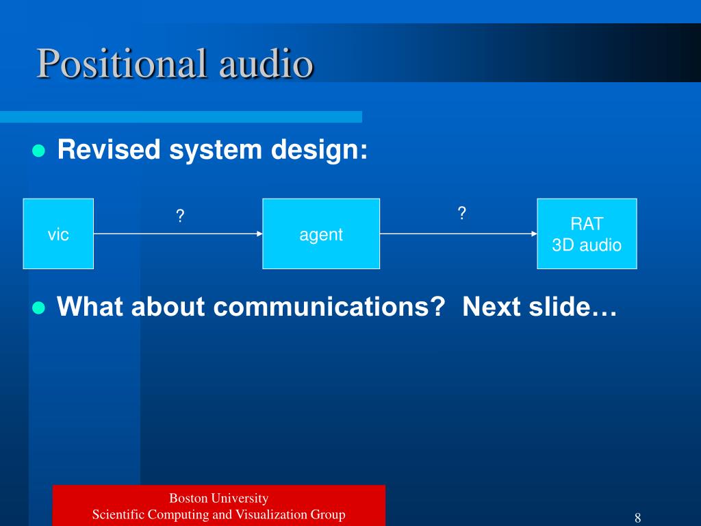Image resolution: width=701 pixels, height=526 pixels.
Task: Click the slide number 8
Action: (x=638, y=518)
